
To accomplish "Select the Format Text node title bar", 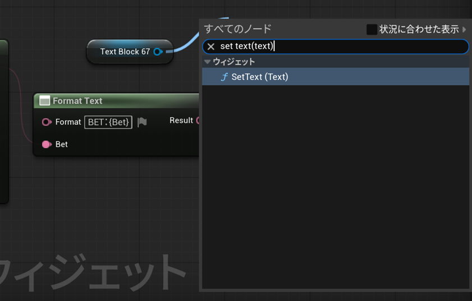I will (x=112, y=101).
